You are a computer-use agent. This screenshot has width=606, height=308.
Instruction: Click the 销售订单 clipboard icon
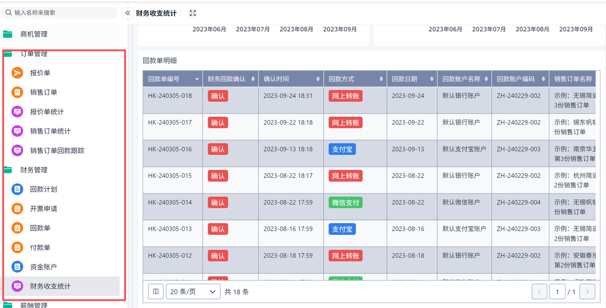coord(17,92)
